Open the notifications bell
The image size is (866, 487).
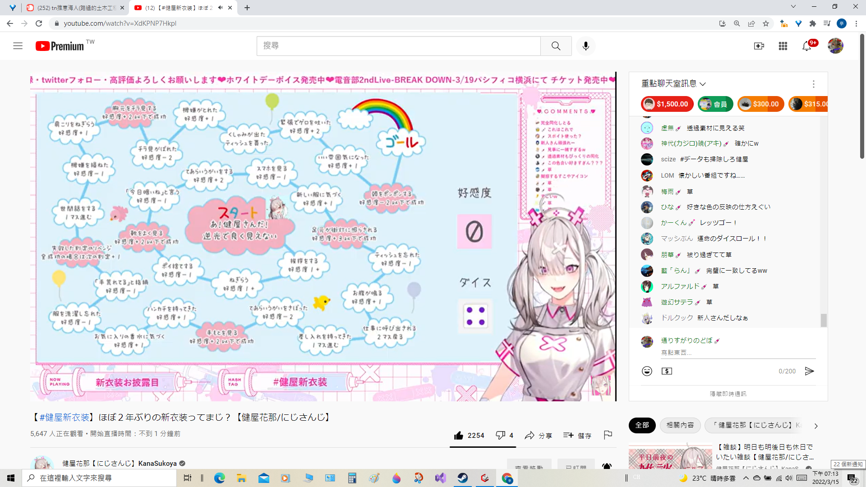click(x=806, y=46)
